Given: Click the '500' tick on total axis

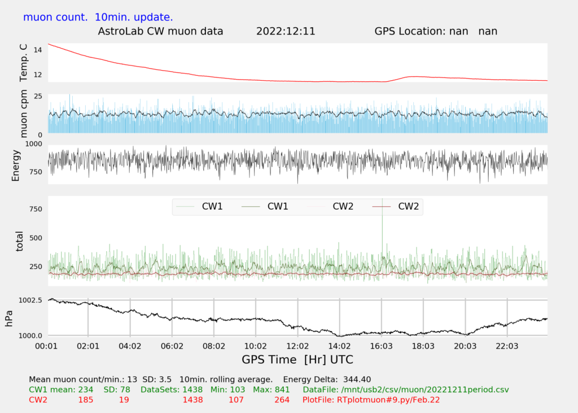Looking at the screenshot, I should tap(36, 238).
